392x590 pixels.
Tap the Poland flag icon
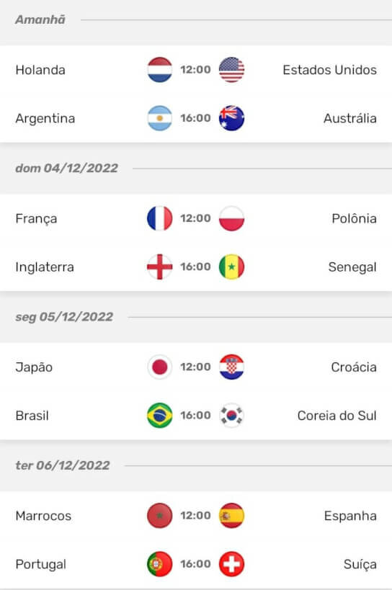[231, 218]
